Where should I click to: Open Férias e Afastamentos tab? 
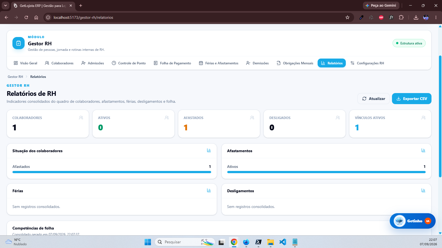pos(219,63)
